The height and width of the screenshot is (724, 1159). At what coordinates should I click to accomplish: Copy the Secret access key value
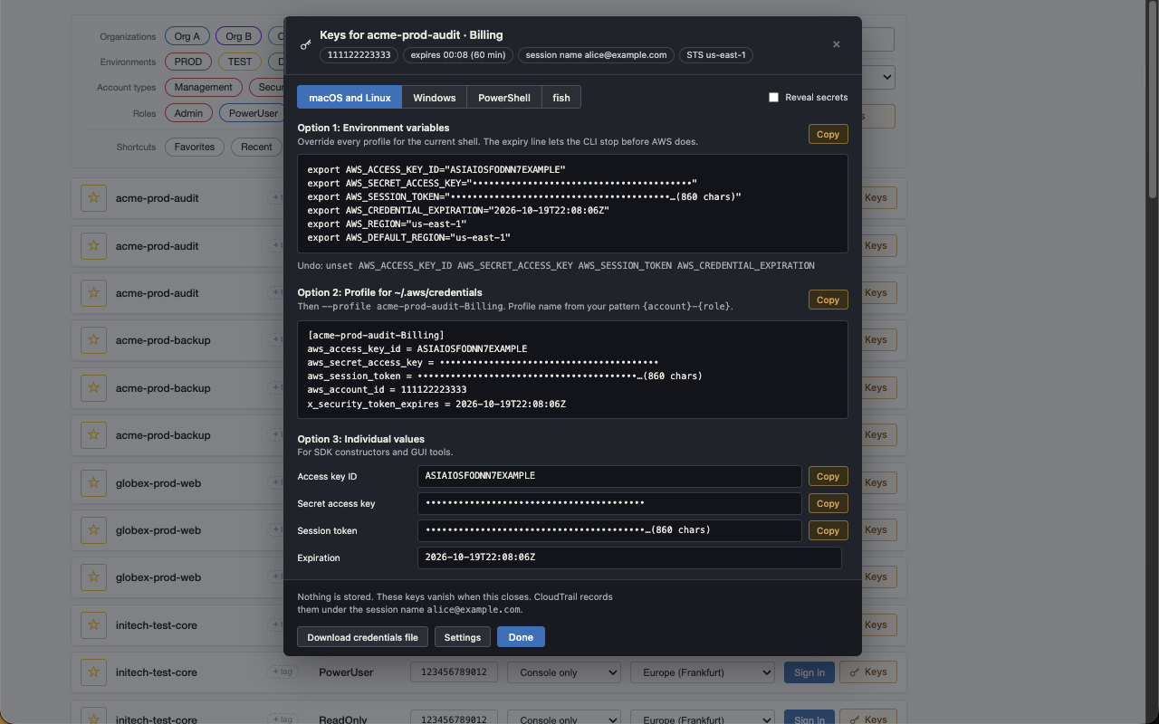tap(828, 503)
